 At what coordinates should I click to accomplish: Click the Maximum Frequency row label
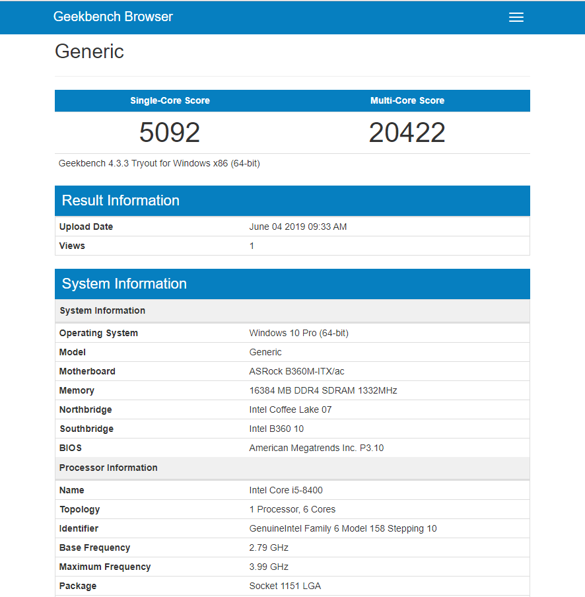105,567
